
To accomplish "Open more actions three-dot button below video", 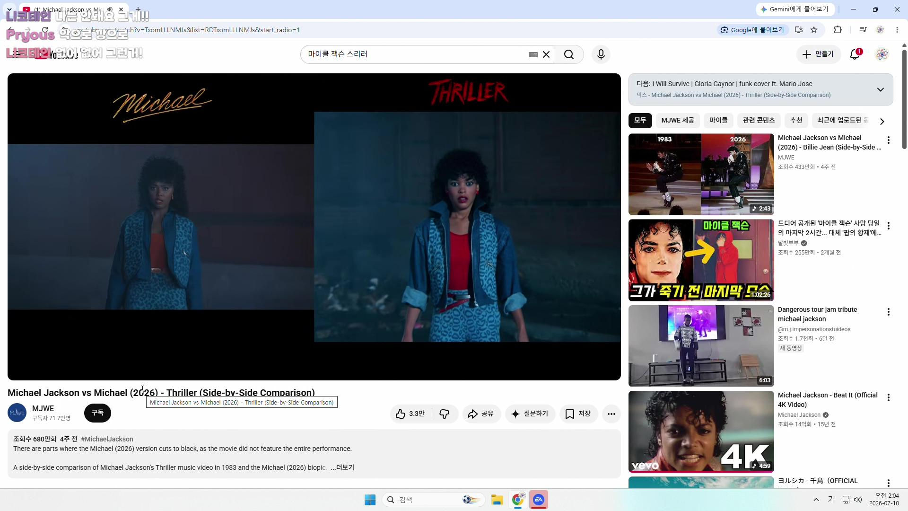I will (x=611, y=414).
